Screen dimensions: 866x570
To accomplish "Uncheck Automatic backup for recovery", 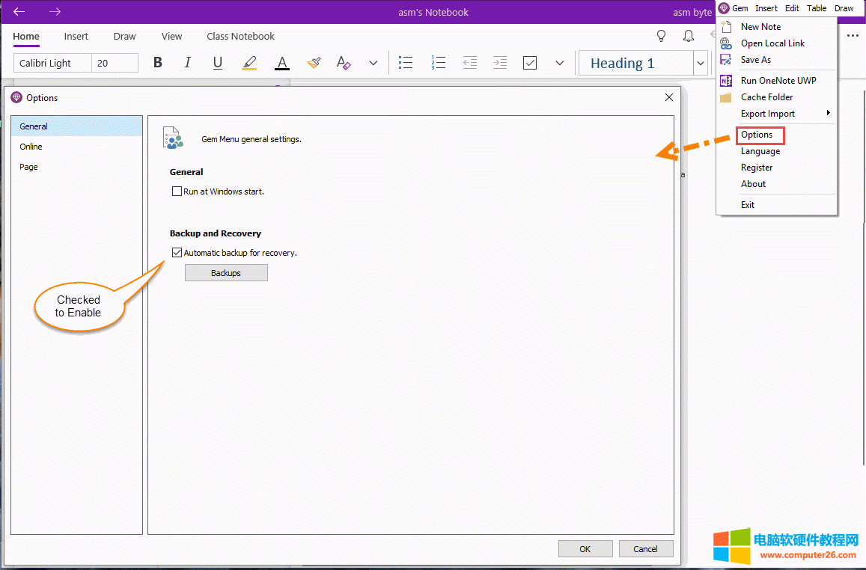I will coord(177,253).
